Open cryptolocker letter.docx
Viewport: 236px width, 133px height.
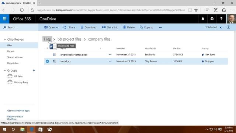74,55
